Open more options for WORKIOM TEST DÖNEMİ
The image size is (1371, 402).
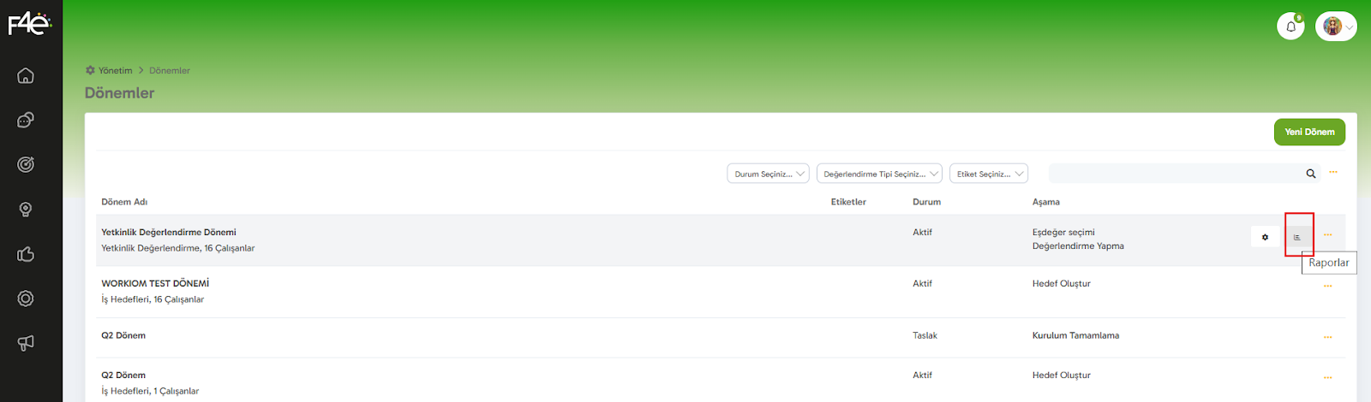[1327, 286]
